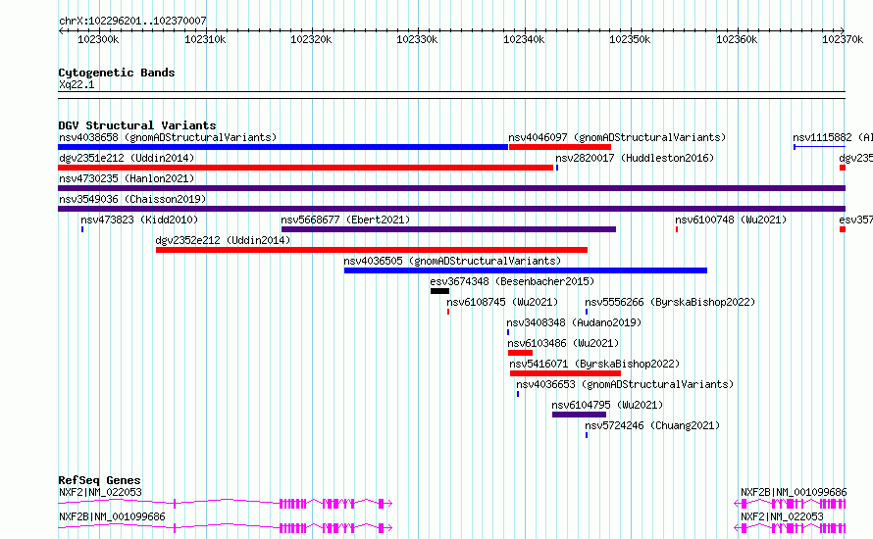Open the nsv5668677 (Ebert2021) label

345,220
